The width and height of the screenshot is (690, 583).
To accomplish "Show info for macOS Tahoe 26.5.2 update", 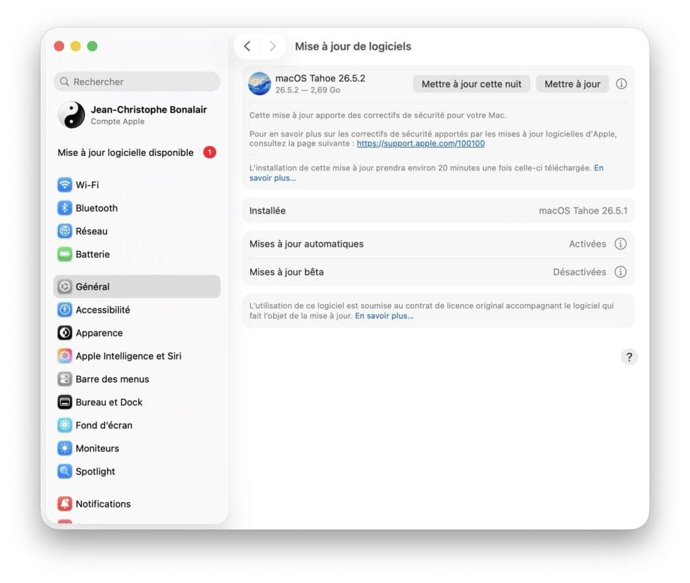I will tap(621, 84).
